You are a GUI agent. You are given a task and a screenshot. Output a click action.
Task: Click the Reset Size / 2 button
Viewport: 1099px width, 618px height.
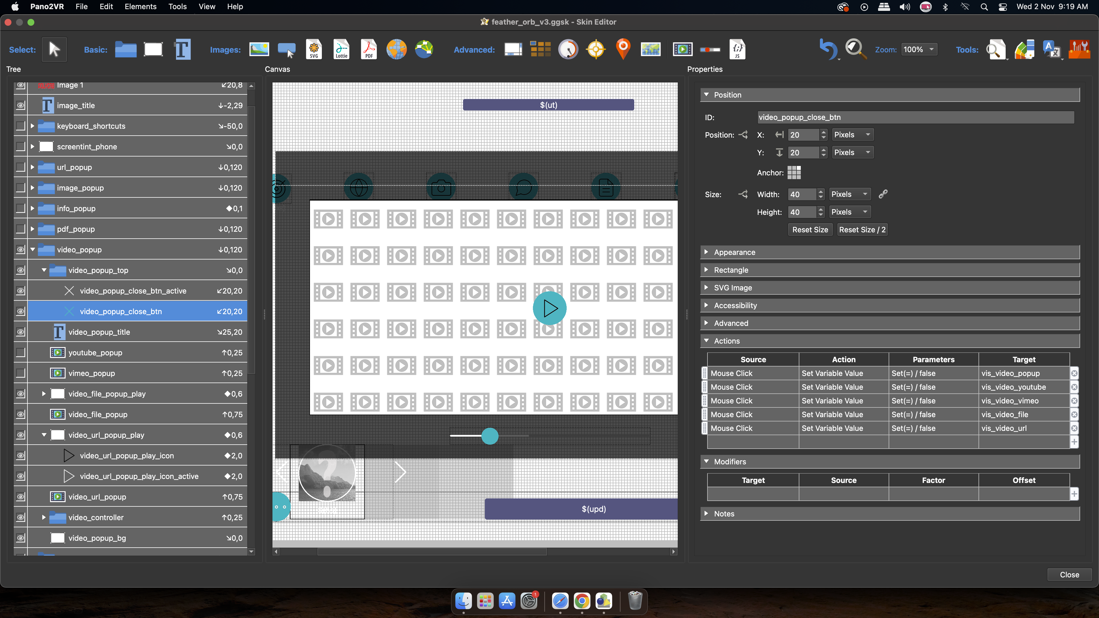(862, 229)
